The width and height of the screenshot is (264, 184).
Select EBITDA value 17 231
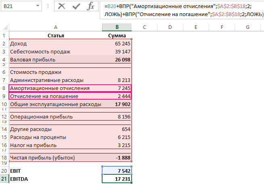[117, 179]
